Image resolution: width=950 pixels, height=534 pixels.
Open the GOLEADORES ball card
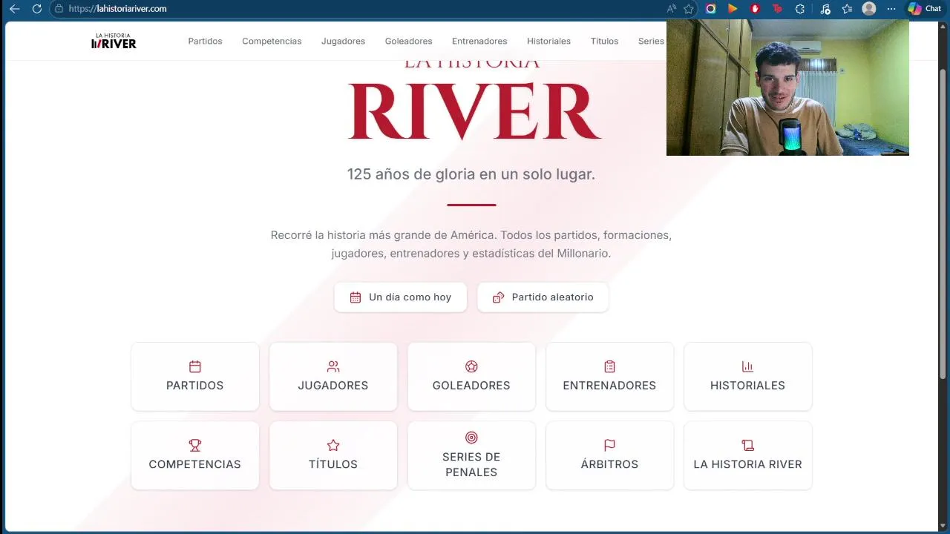point(471,377)
